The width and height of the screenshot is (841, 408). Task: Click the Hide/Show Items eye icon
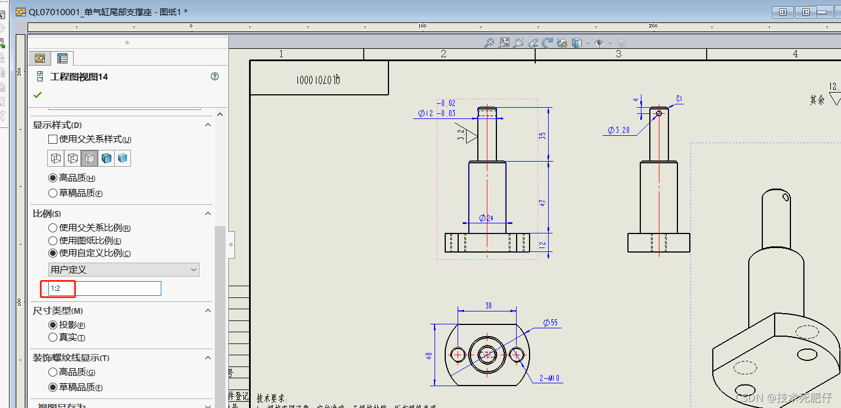point(599,43)
